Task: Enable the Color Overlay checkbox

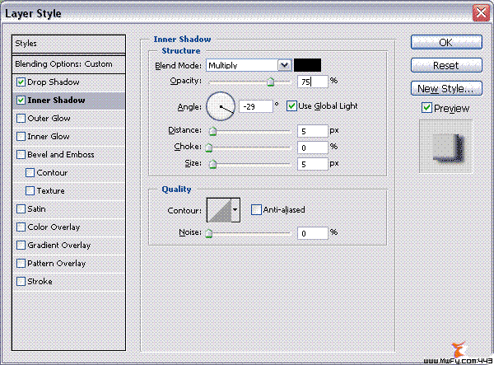Action: pos(21,227)
